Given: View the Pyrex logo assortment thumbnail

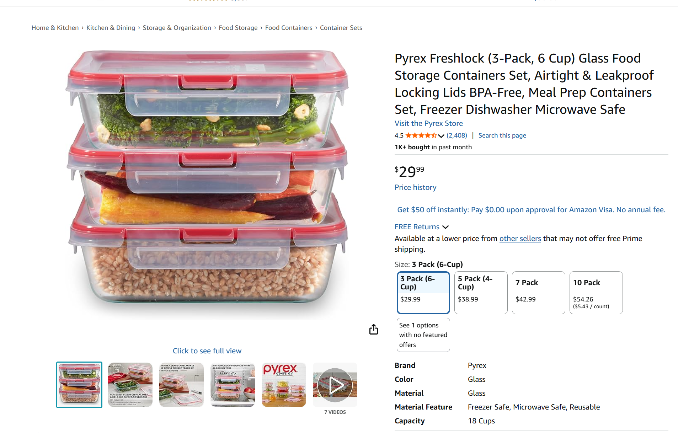Looking at the screenshot, I should tap(284, 385).
